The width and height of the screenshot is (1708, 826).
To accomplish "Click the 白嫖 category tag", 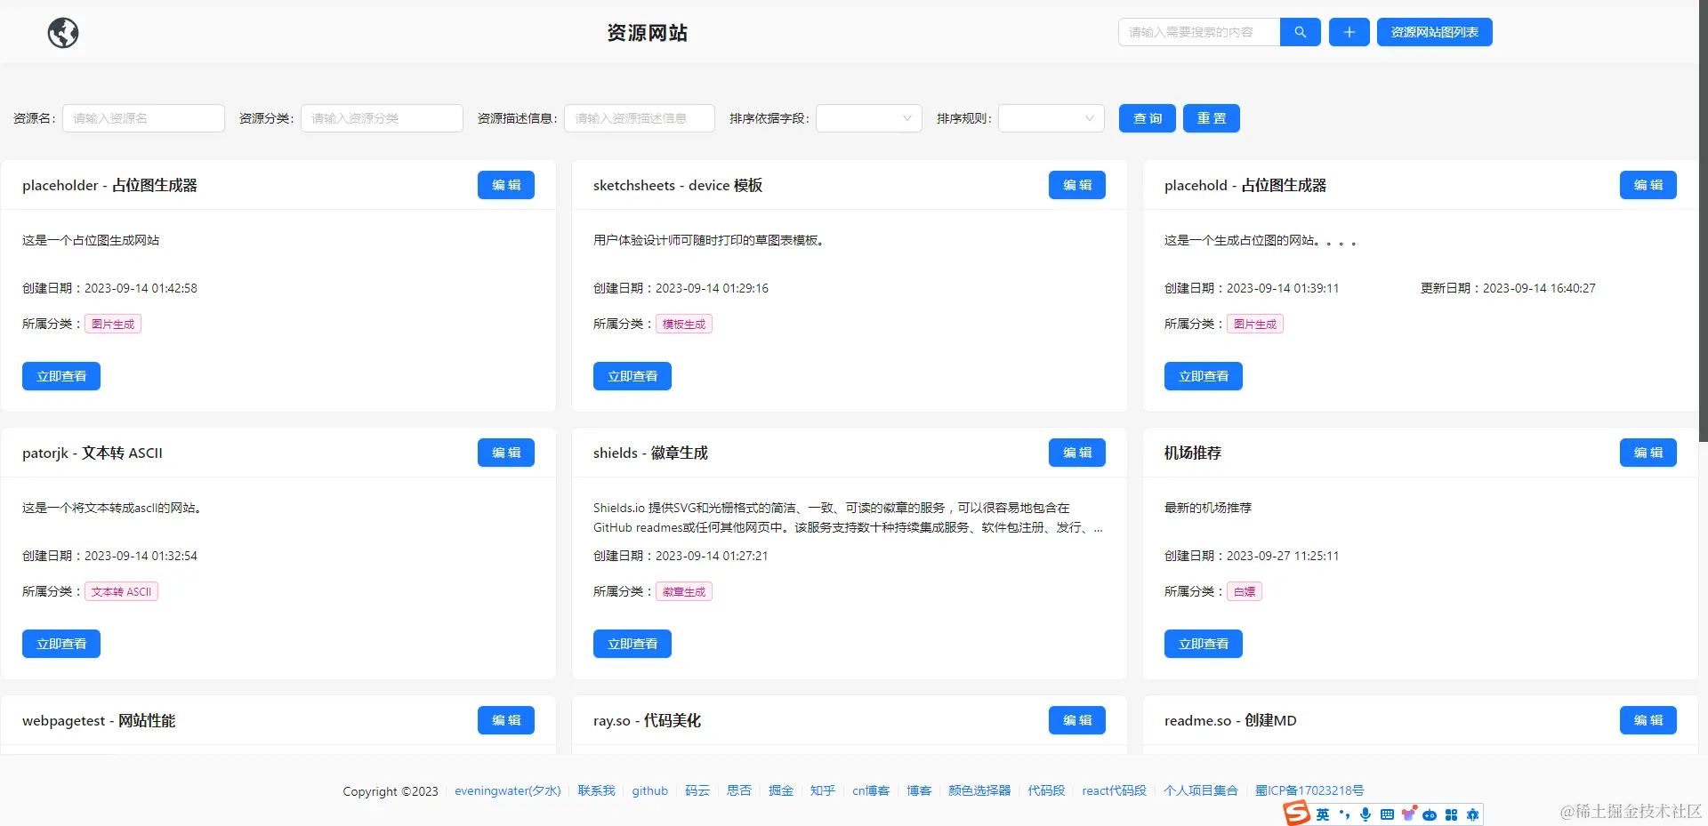I will (x=1245, y=592).
